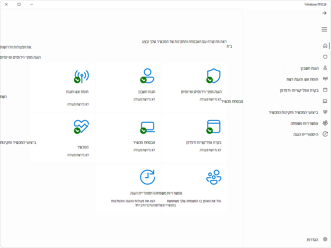Click the laptop icon on the 'אבטחת מכשיר' tile
331x248 pixels.
pyautogui.click(x=147, y=128)
